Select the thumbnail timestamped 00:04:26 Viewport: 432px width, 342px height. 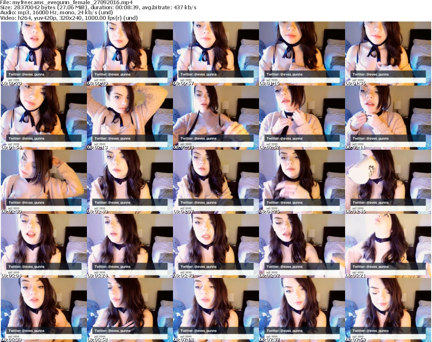[302, 182]
